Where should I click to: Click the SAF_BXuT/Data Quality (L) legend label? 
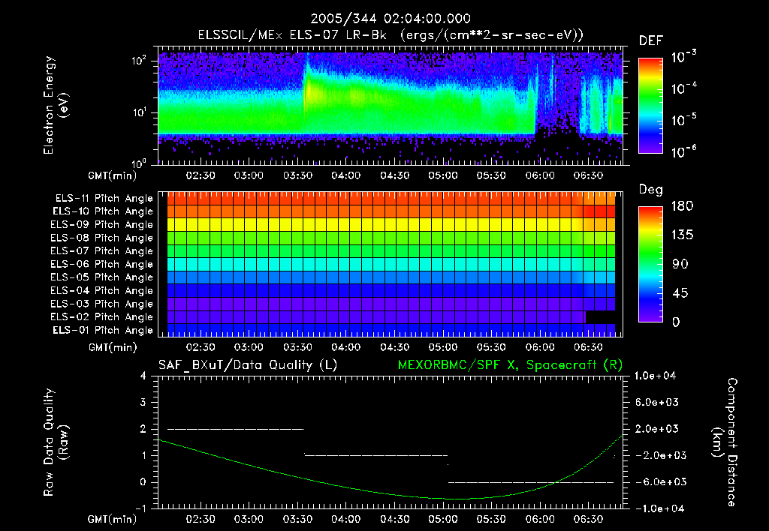pyautogui.click(x=247, y=364)
